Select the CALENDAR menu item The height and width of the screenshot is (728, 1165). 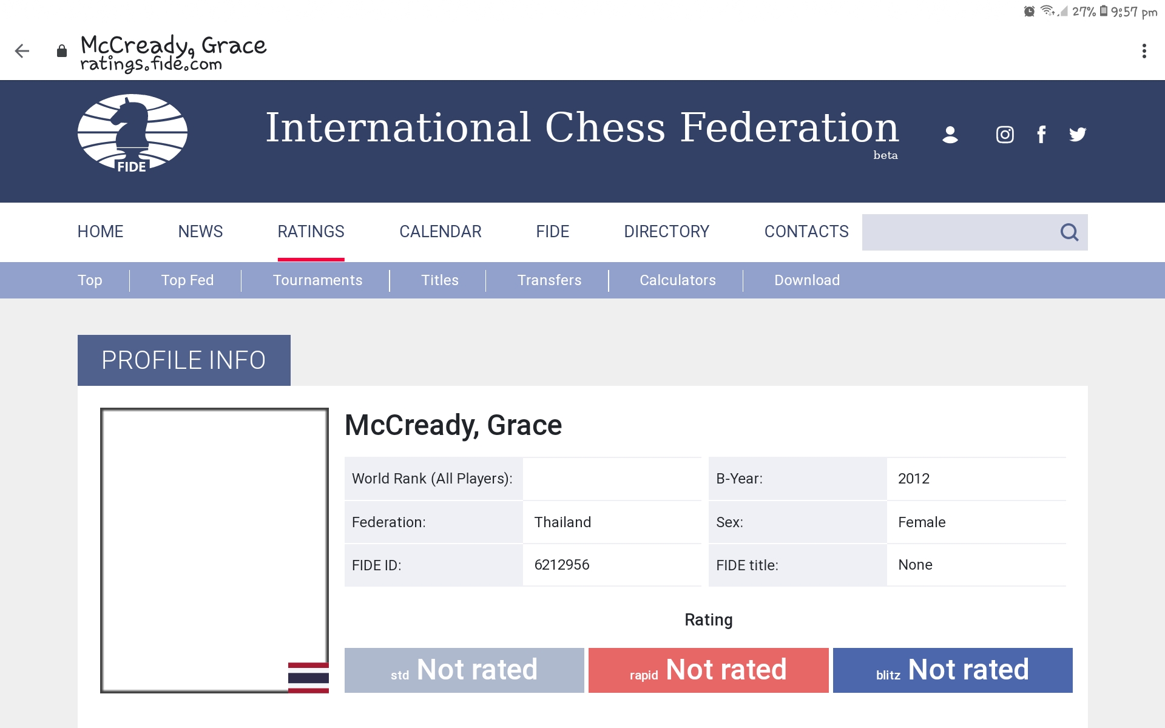coord(440,232)
